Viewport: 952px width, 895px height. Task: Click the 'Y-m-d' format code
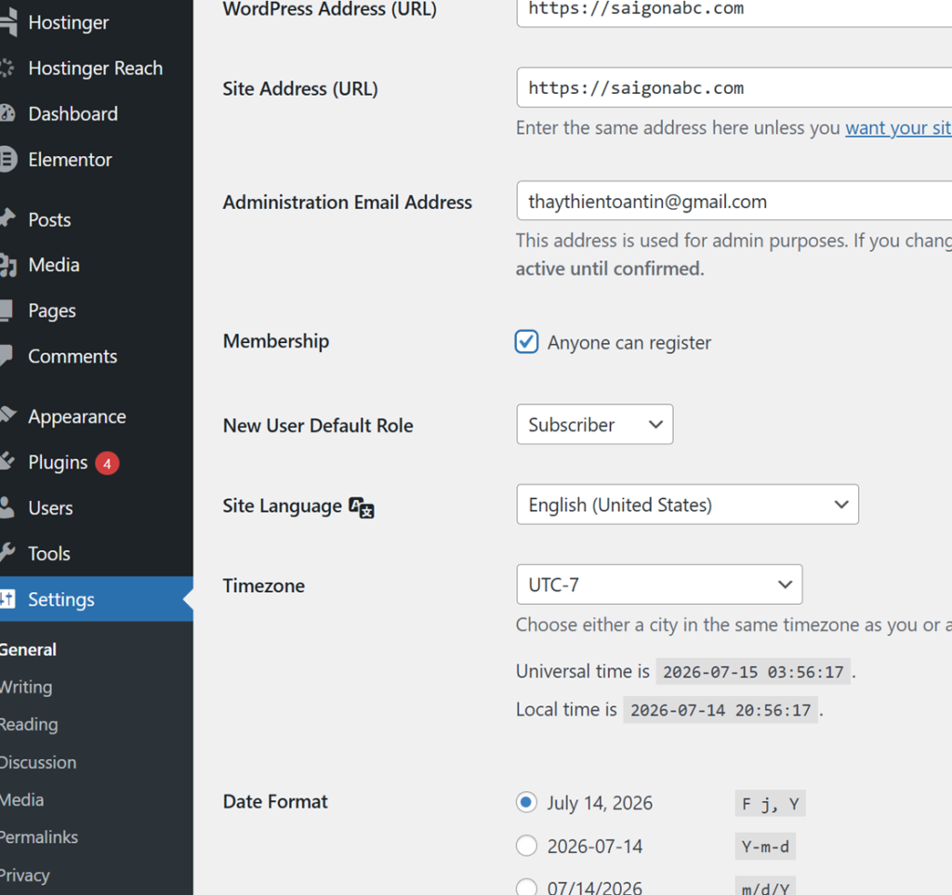(765, 847)
